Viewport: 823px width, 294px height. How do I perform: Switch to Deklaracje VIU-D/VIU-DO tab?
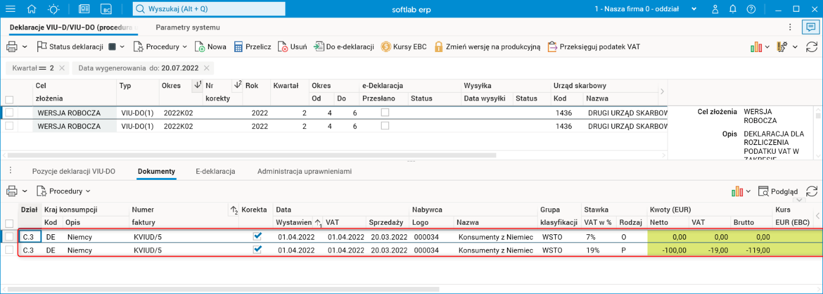click(x=74, y=27)
